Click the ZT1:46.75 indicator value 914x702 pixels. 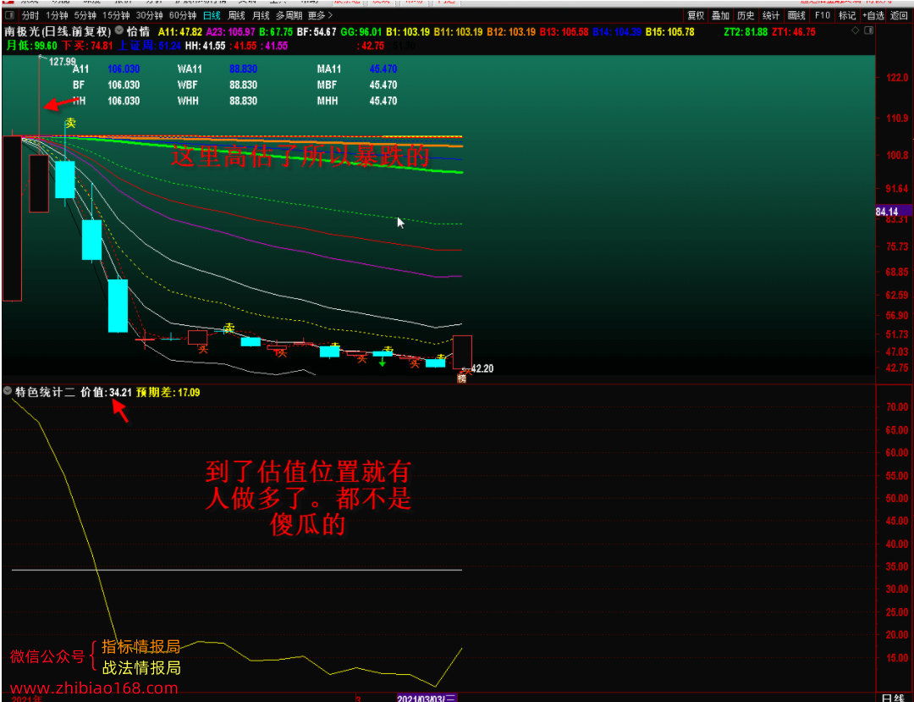[x=794, y=32]
